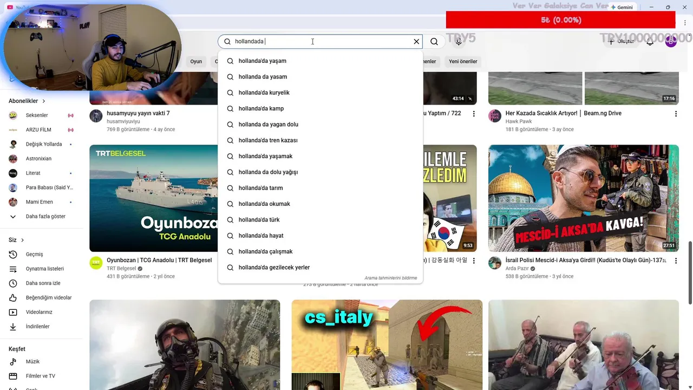Click Arama tahminlerini bildirme link

391,278
